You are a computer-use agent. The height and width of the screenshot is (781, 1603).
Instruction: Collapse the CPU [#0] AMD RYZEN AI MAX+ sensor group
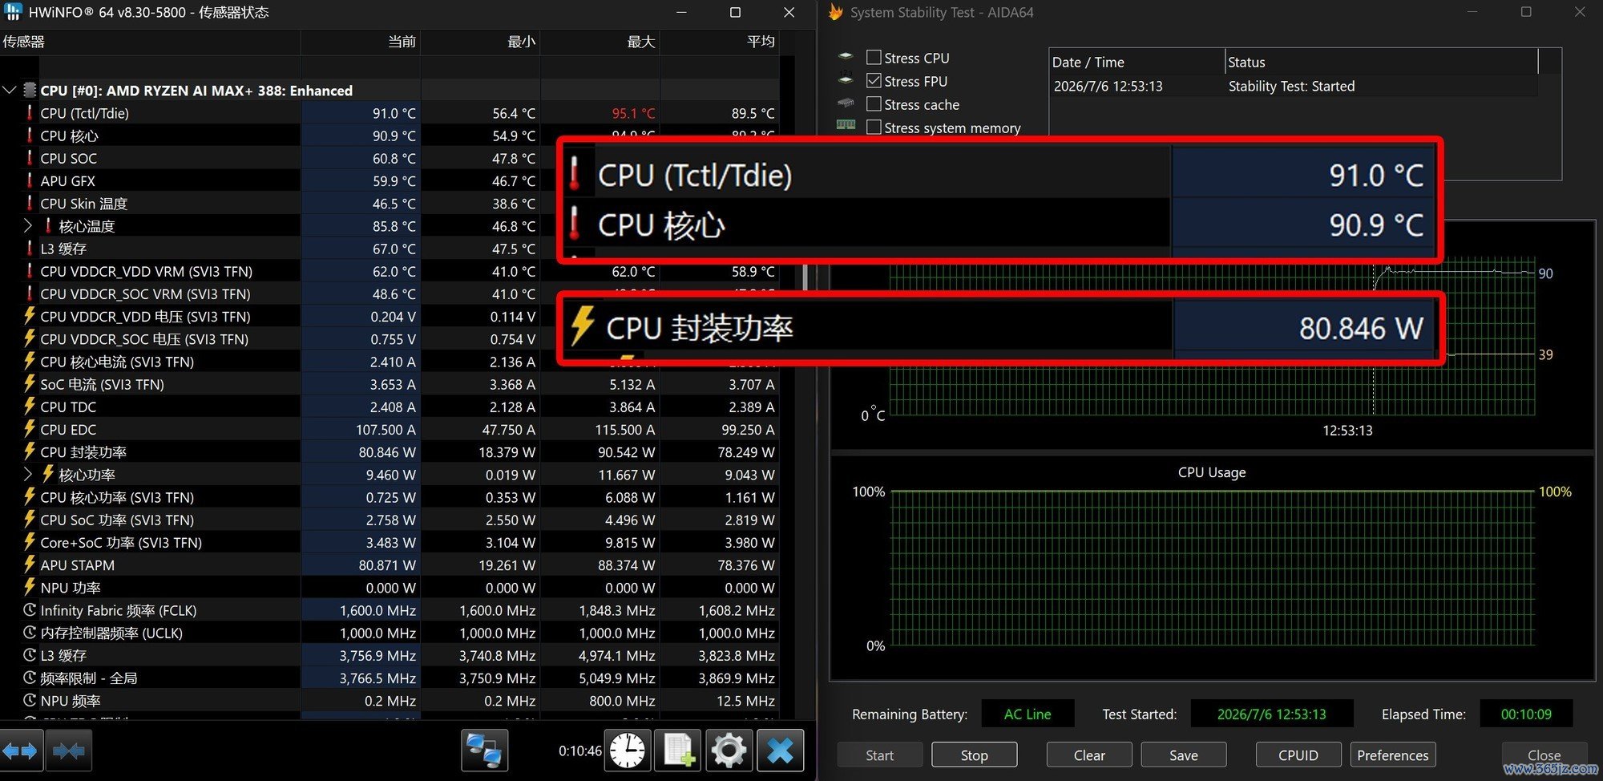pyautogui.click(x=10, y=90)
